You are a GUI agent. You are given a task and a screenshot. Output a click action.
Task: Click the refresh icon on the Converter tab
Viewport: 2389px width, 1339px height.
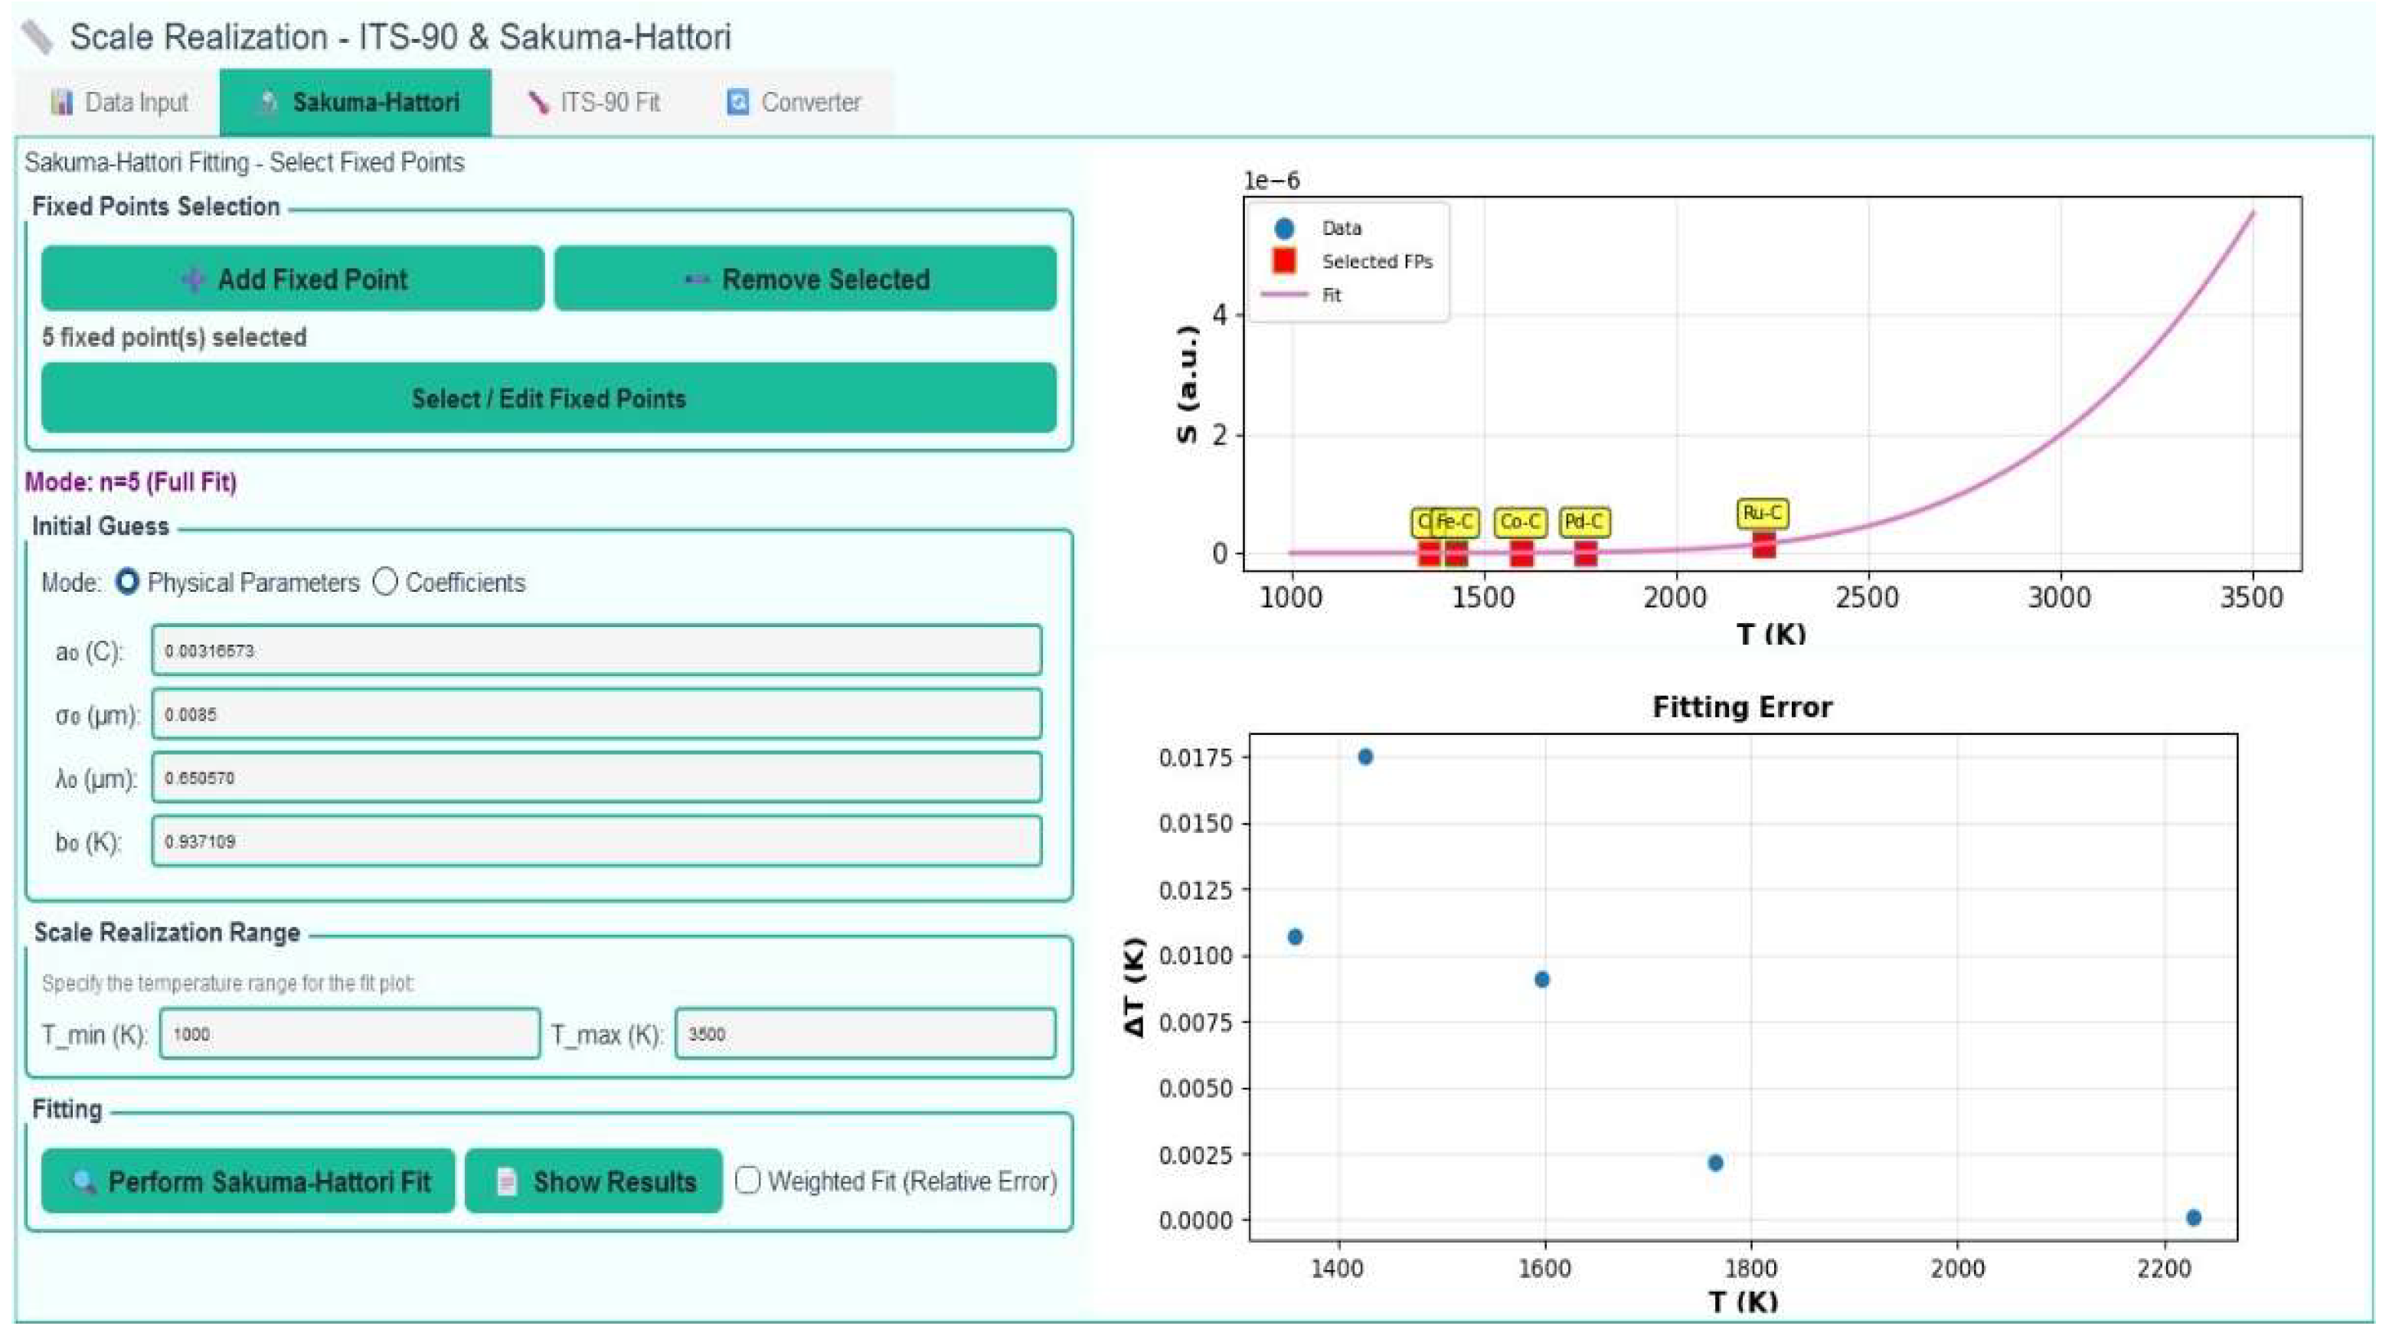[737, 102]
